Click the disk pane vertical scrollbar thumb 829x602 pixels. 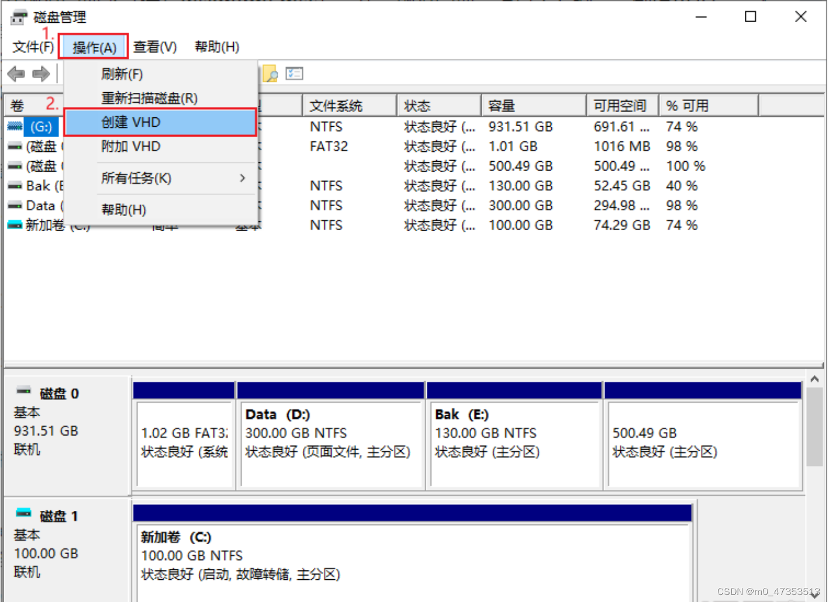814,427
